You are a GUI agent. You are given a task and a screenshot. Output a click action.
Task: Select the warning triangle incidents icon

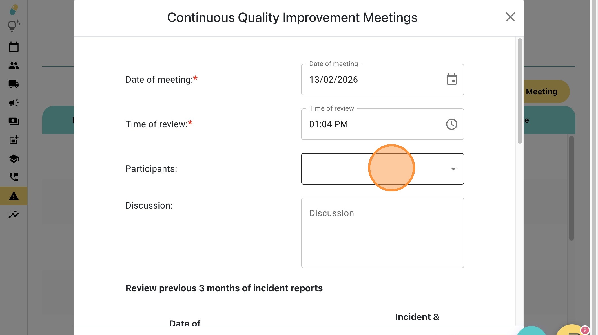point(14,196)
